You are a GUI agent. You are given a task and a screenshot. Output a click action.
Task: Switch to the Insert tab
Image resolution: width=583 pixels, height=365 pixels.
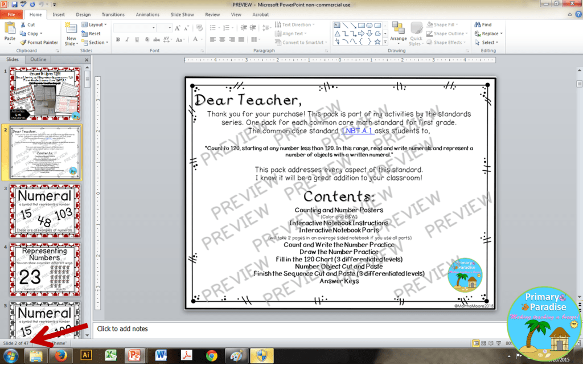(x=59, y=14)
